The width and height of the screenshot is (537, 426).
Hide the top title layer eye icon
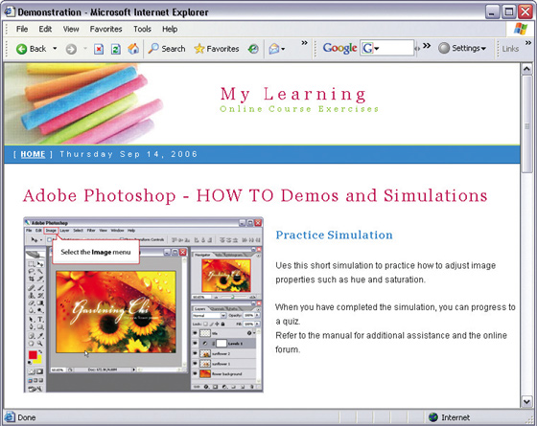195,333
